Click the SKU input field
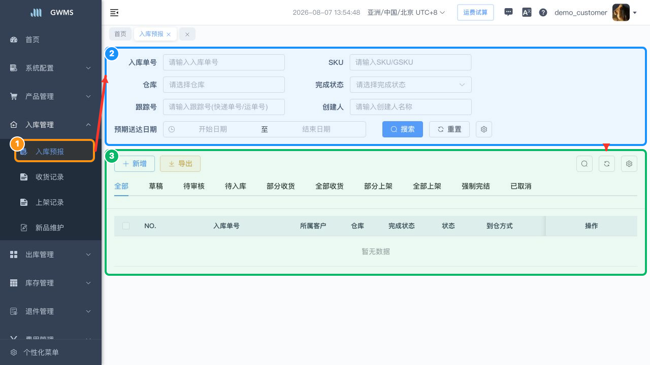650x365 pixels. coord(411,62)
